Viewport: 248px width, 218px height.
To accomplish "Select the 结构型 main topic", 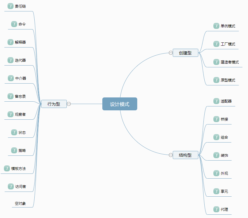I will (185, 155).
